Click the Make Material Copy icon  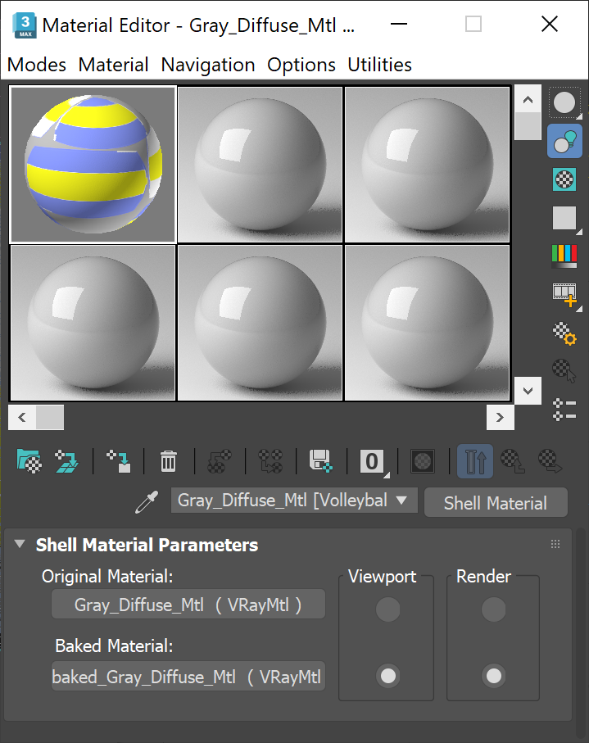point(220,461)
